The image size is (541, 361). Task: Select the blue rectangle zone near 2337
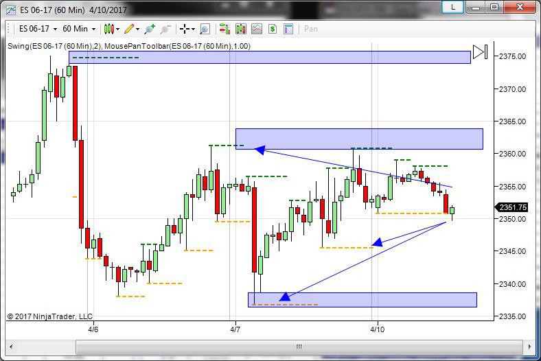click(362, 300)
